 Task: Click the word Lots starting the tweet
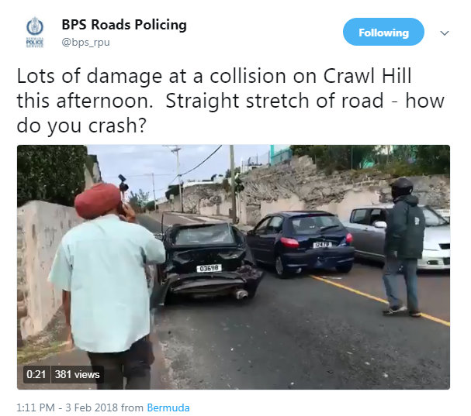pos(36,76)
